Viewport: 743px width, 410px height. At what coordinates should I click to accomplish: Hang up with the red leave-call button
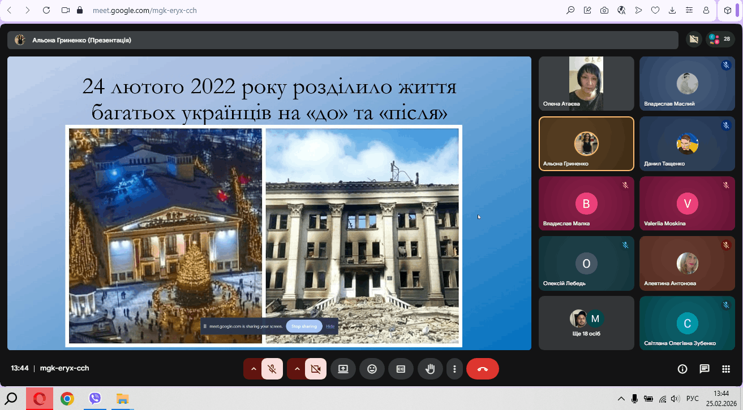(482, 369)
